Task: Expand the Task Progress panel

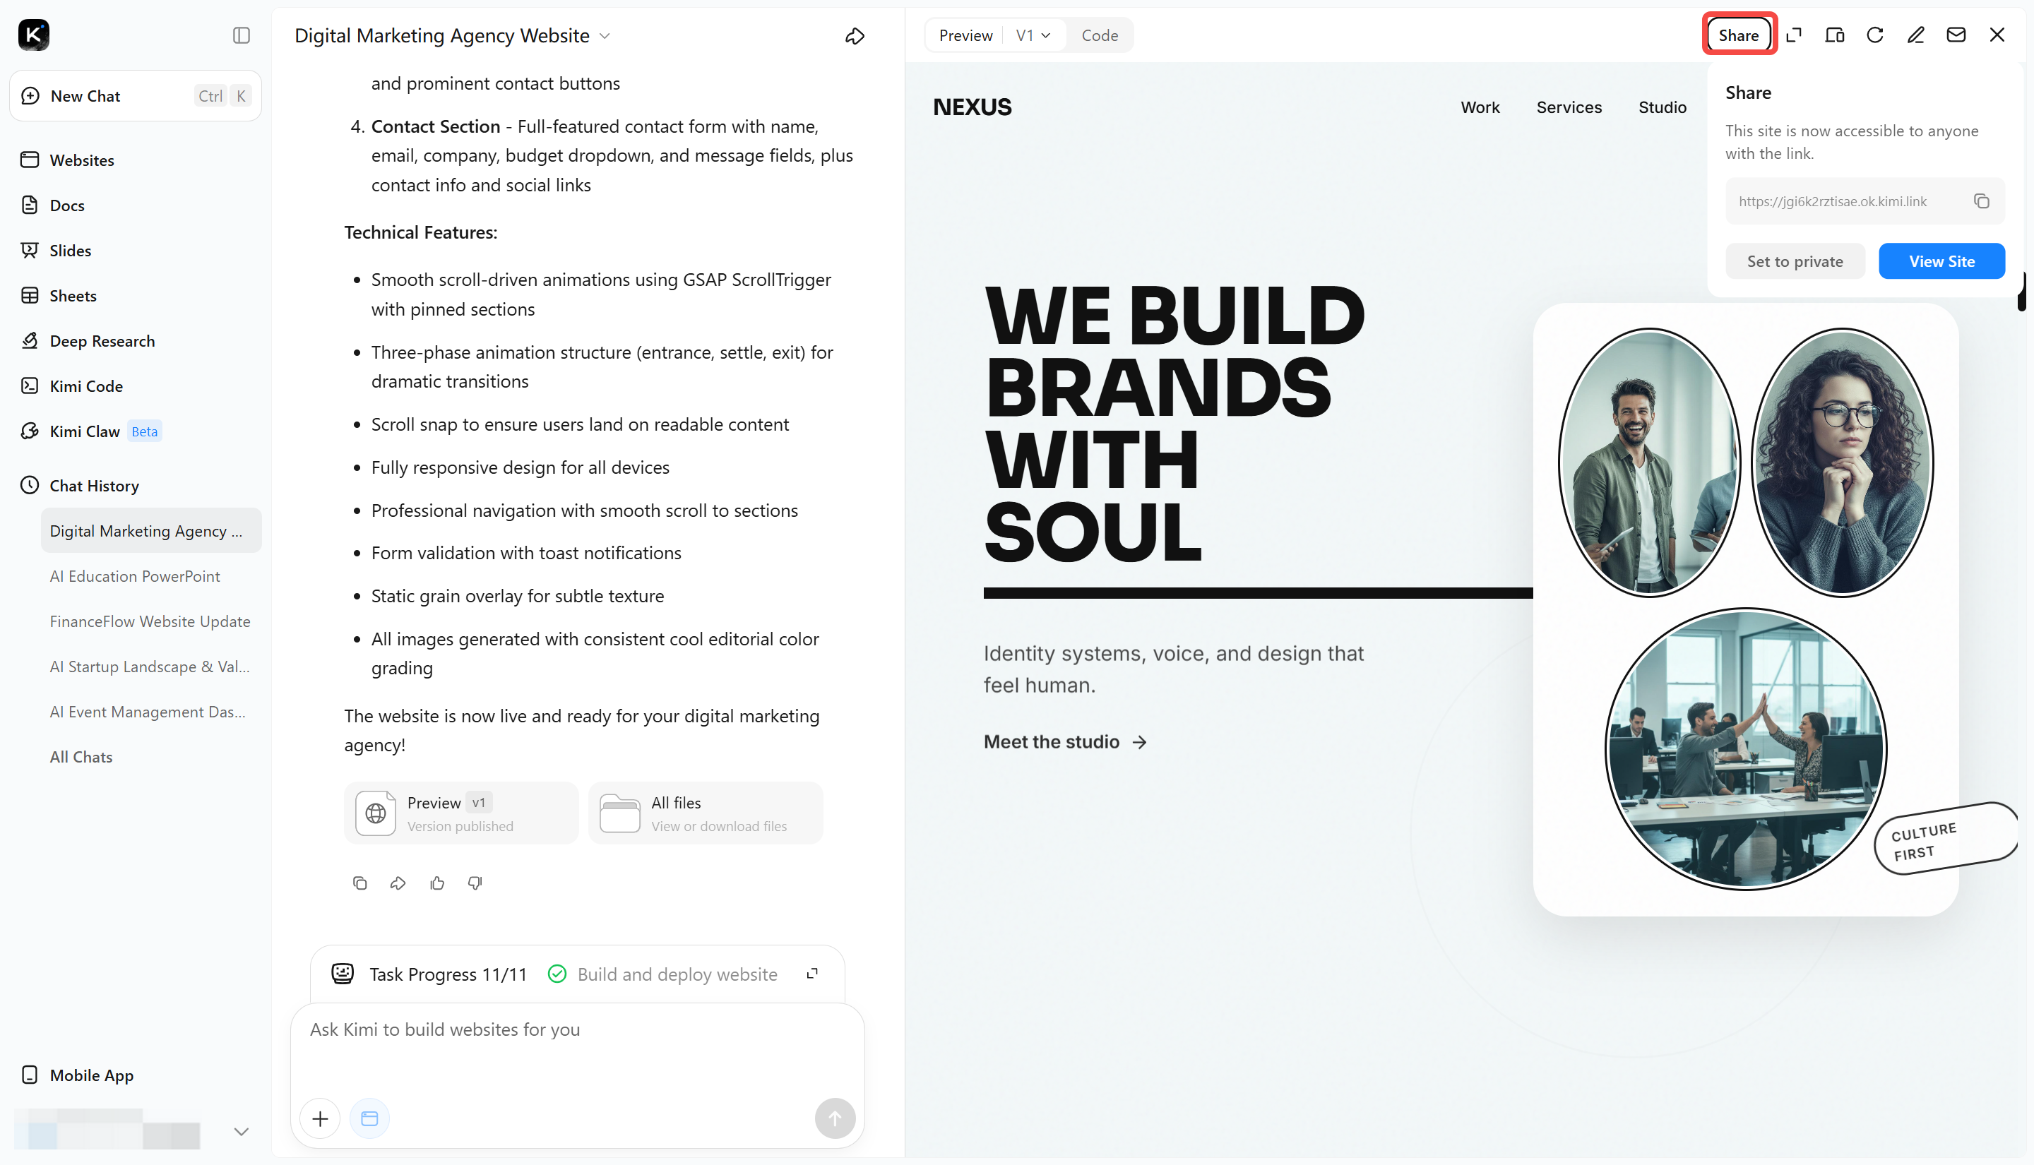Action: 811,974
